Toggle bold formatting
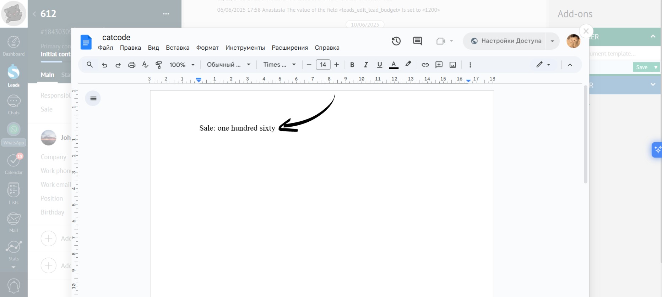 (352, 65)
